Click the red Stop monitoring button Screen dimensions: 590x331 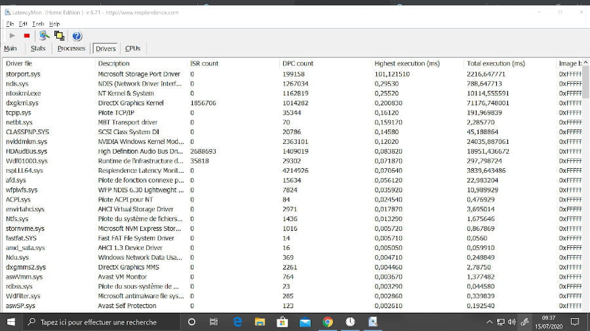click(27, 35)
